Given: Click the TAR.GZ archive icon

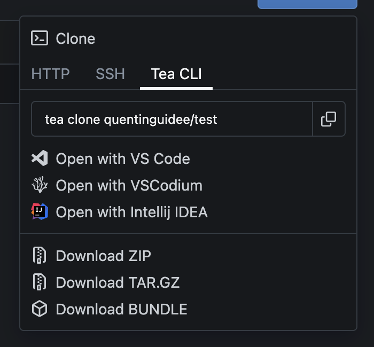Looking at the screenshot, I should click(40, 282).
